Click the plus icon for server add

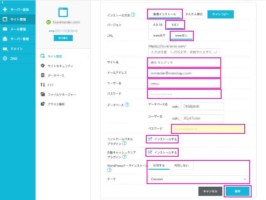click(5, 10)
